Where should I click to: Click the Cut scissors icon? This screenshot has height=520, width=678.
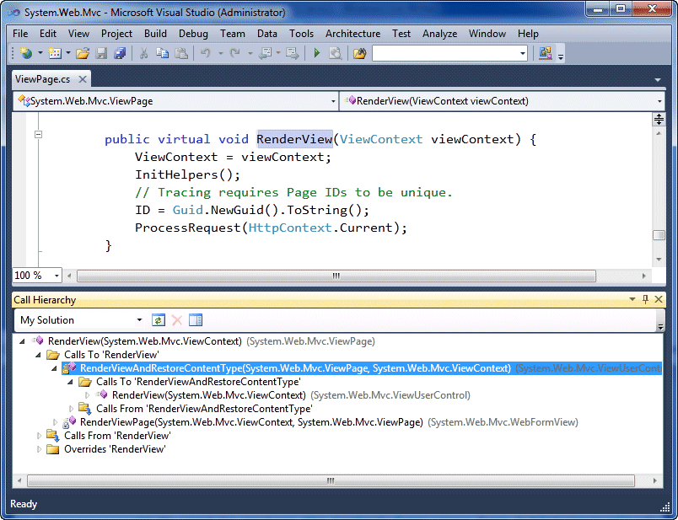[143, 53]
